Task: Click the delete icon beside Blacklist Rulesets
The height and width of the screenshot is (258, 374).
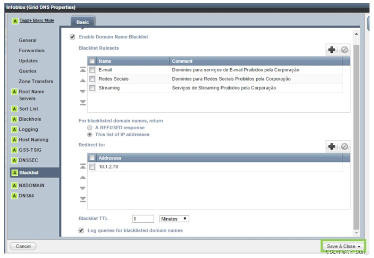Action: click(344, 50)
